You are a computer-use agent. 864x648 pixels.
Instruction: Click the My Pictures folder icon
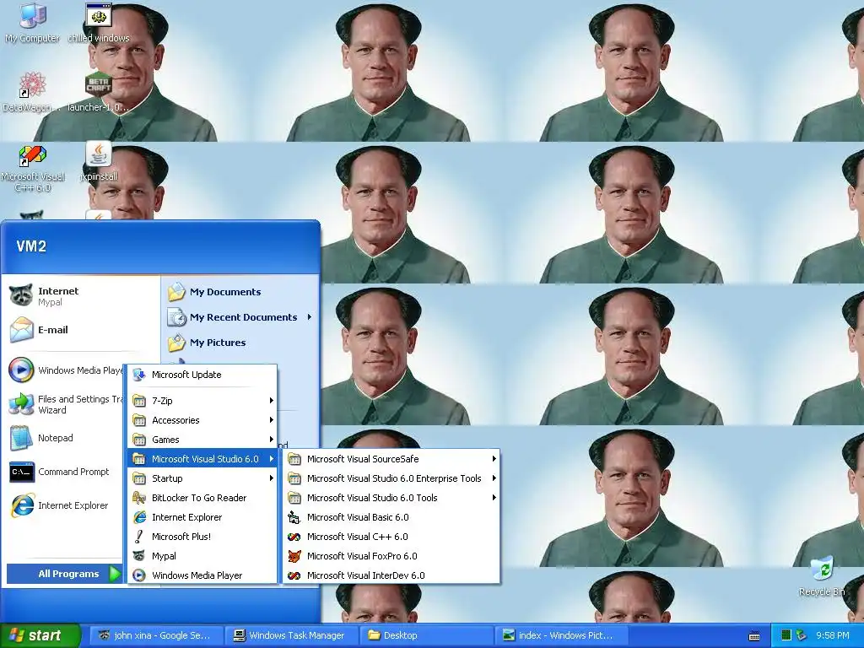pos(176,343)
